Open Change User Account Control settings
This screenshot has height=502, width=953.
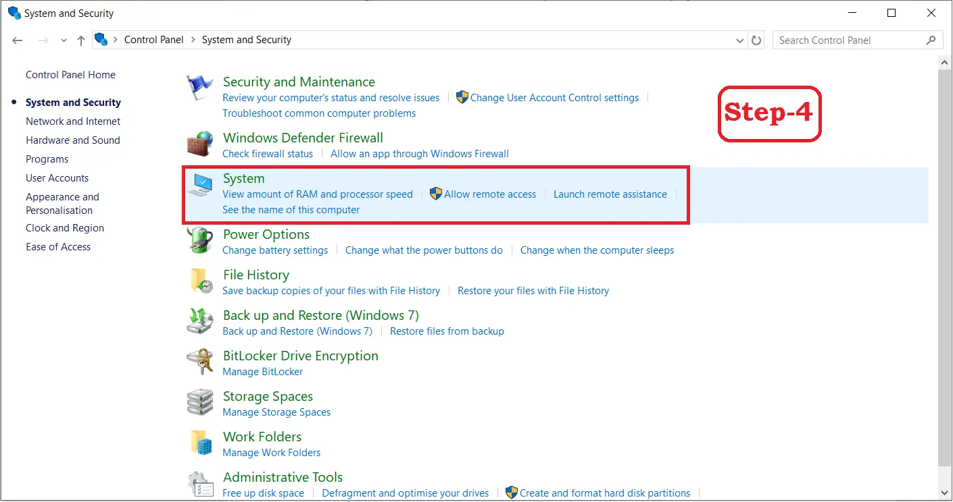[x=554, y=98]
